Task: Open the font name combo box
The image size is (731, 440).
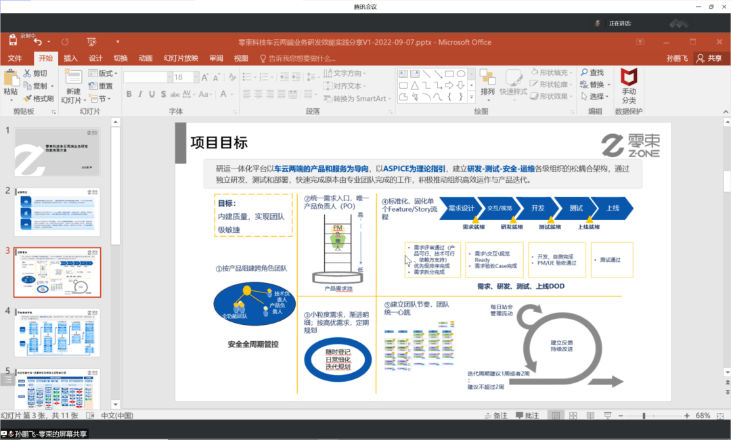Action: pos(148,77)
